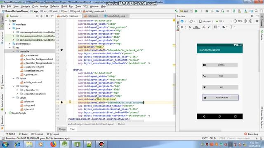
Task: Open Align dropdown in Preview toolbar
Action: [x=224, y=27]
